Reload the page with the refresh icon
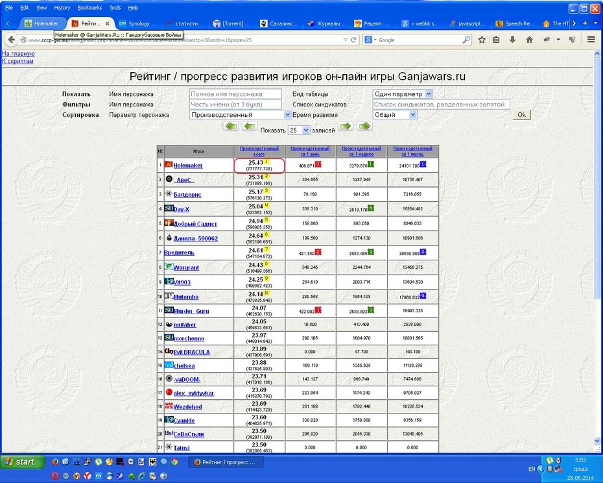 tap(353, 40)
